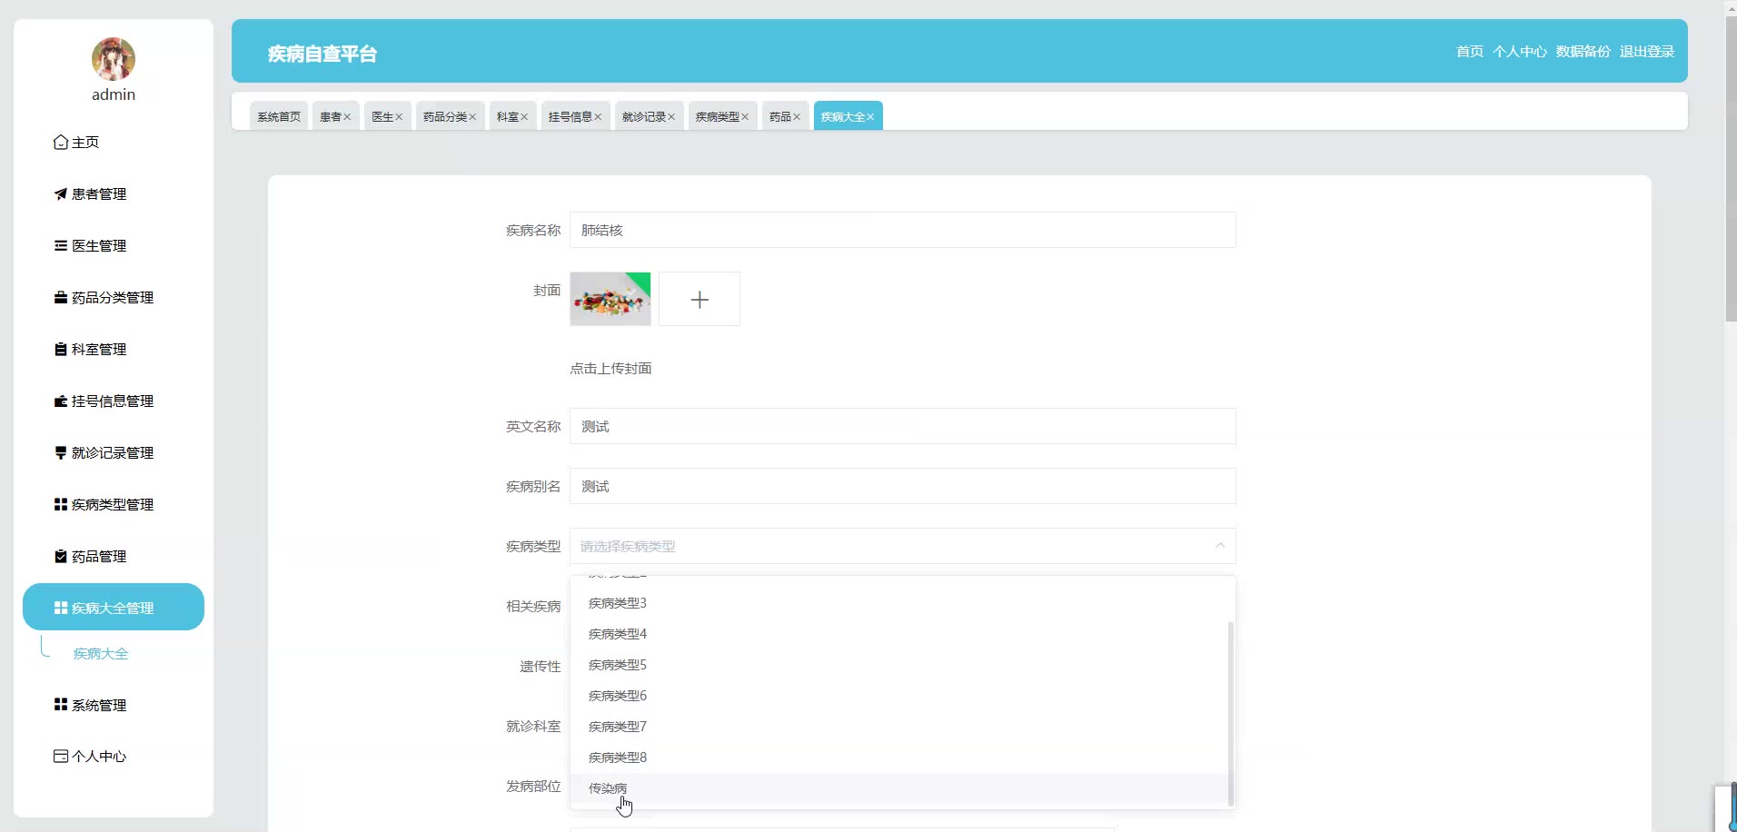Close the 患者 tab
The width and height of the screenshot is (1737, 832).
[347, 117]
